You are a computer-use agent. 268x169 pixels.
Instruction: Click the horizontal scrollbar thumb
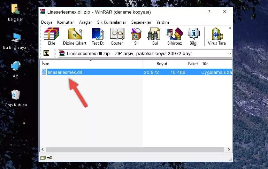click(135, 149)
